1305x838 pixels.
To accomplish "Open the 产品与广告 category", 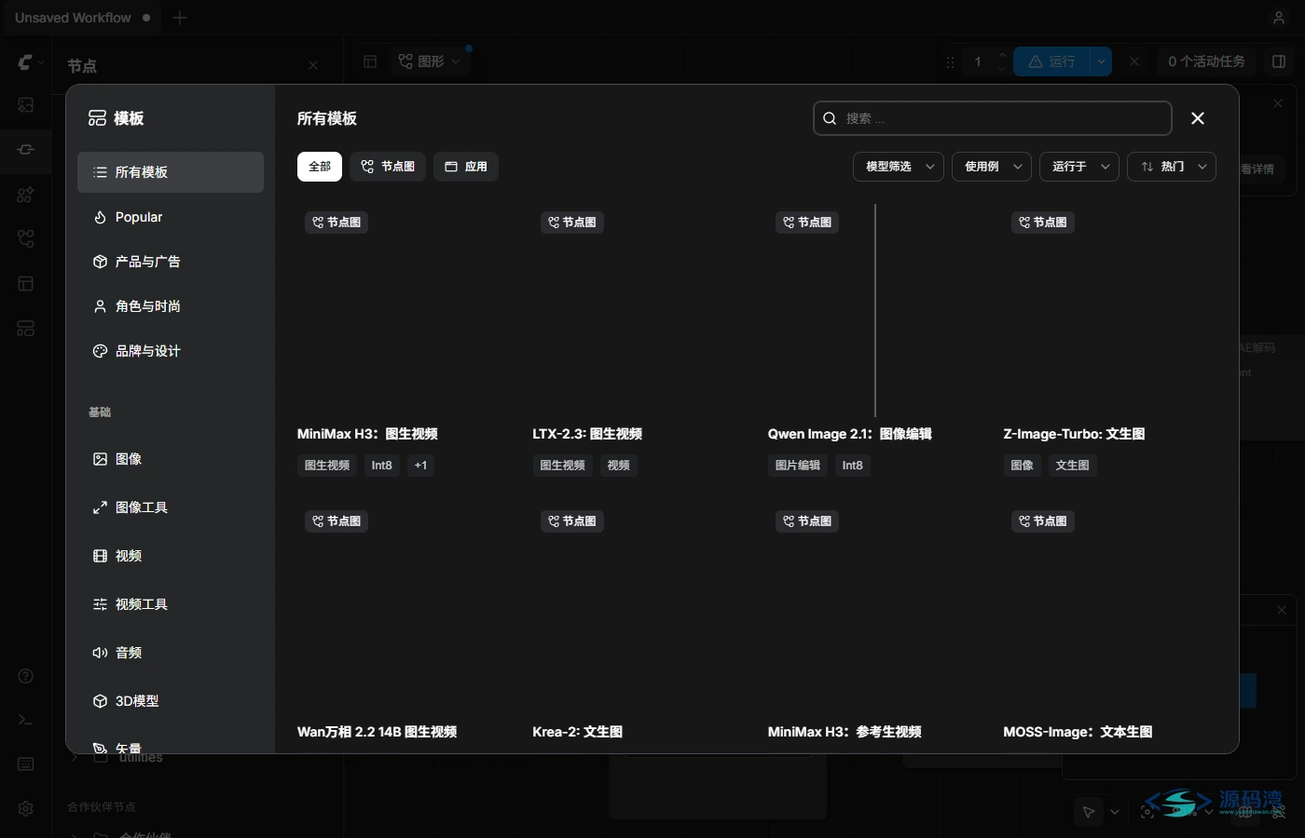I will [171, 262].
